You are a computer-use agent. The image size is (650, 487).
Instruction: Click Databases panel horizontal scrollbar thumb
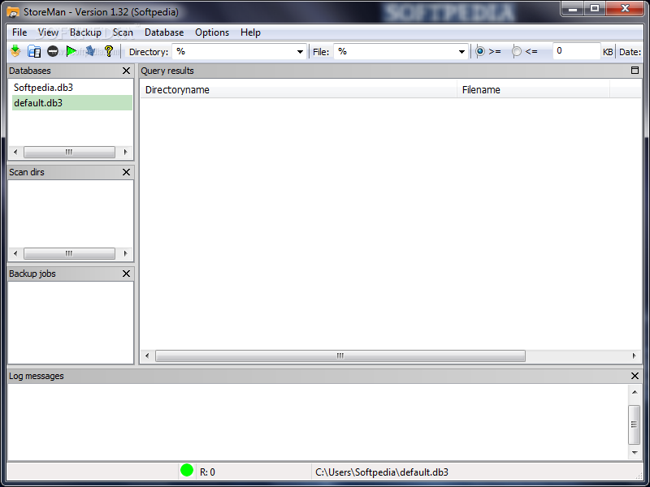point(69,152)
